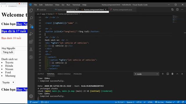Open the Search view in activity bar

pos(31,18)
